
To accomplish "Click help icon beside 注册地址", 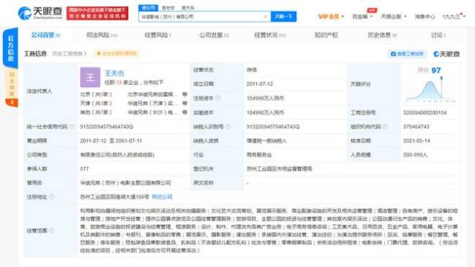I will point(51,197).
